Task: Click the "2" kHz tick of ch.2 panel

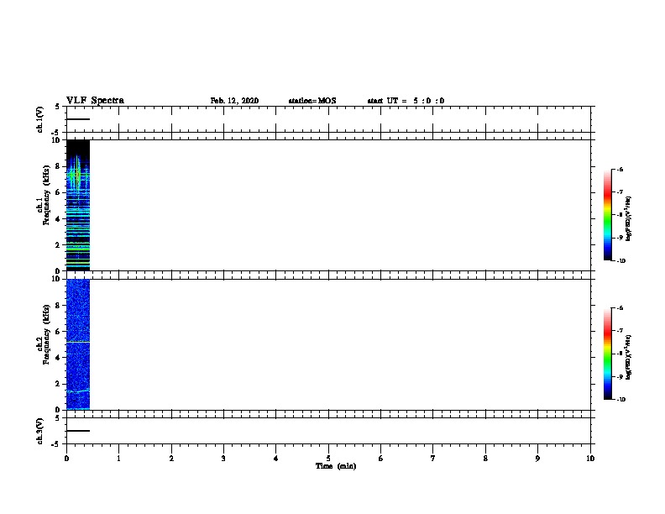Action: coord(58,384)
